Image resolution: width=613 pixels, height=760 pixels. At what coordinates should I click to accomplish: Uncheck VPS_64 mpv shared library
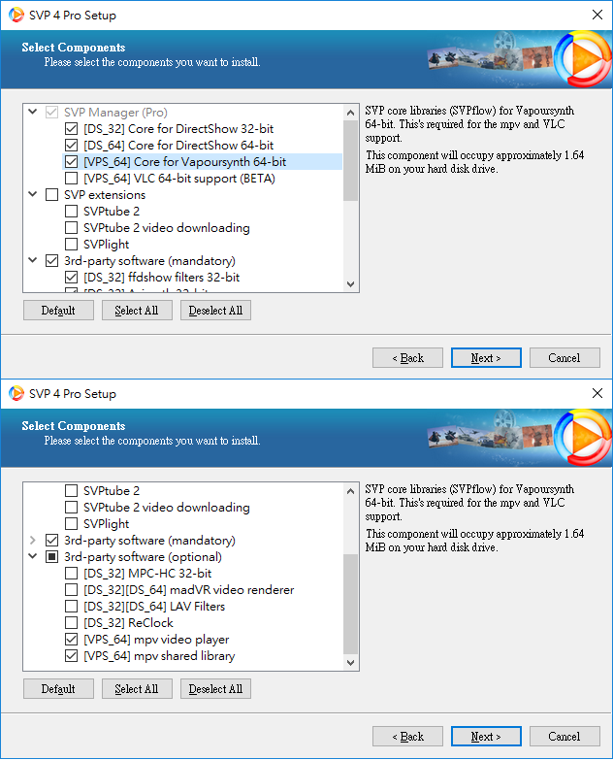[71, 656]
